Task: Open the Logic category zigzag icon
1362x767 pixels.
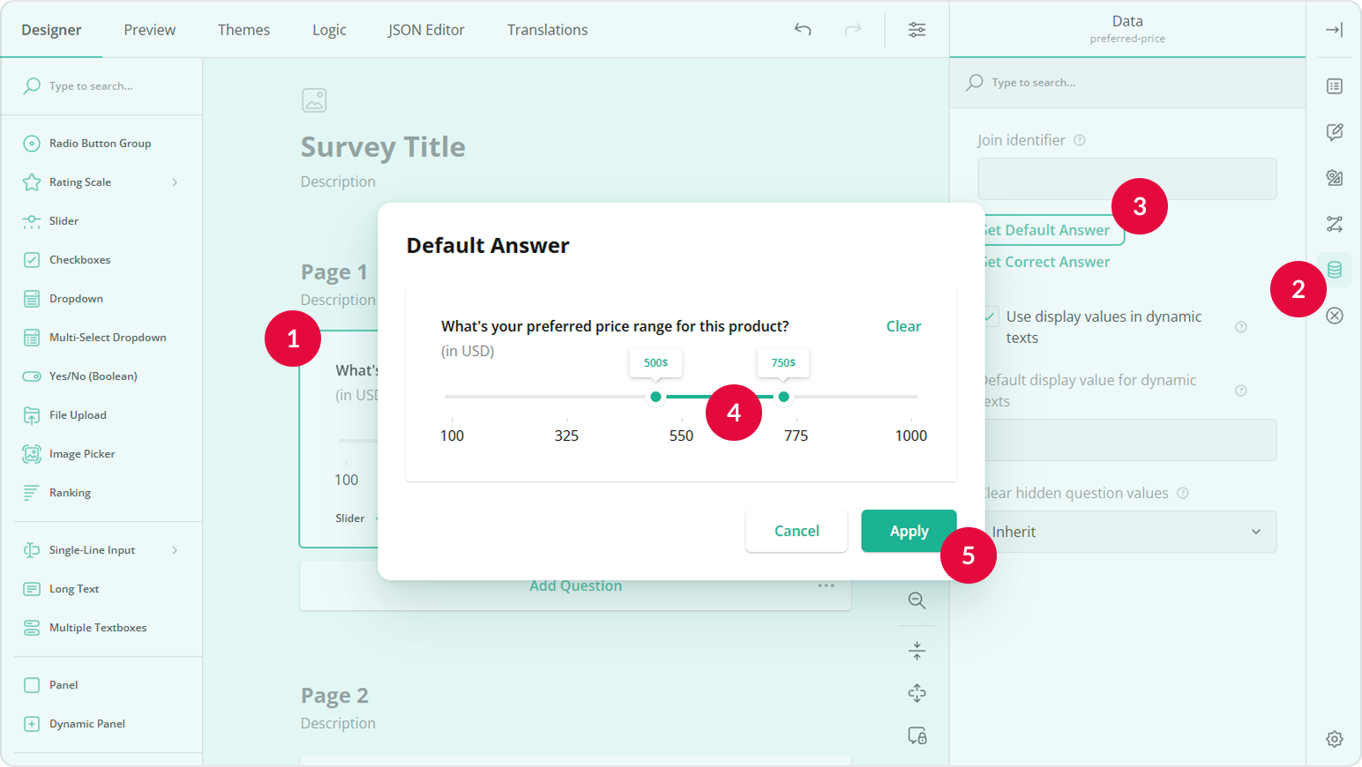Action: pyautogui.click(x=1334, y=223)
